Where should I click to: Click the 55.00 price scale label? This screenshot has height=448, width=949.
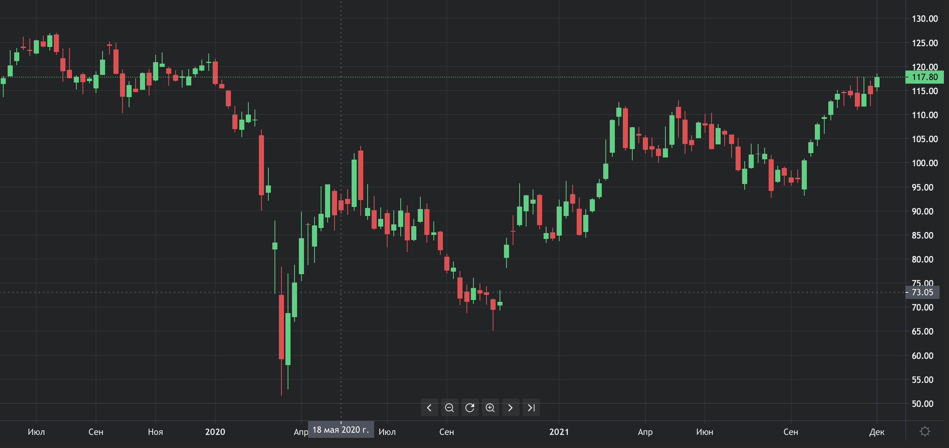click(x=922, y=380)
